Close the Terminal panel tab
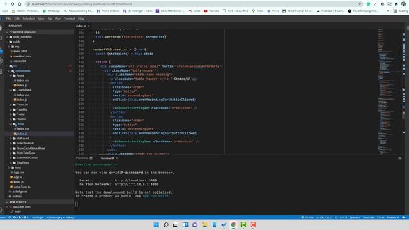The height and width of the screenshot is (230, 409). (x=116, y=158)
